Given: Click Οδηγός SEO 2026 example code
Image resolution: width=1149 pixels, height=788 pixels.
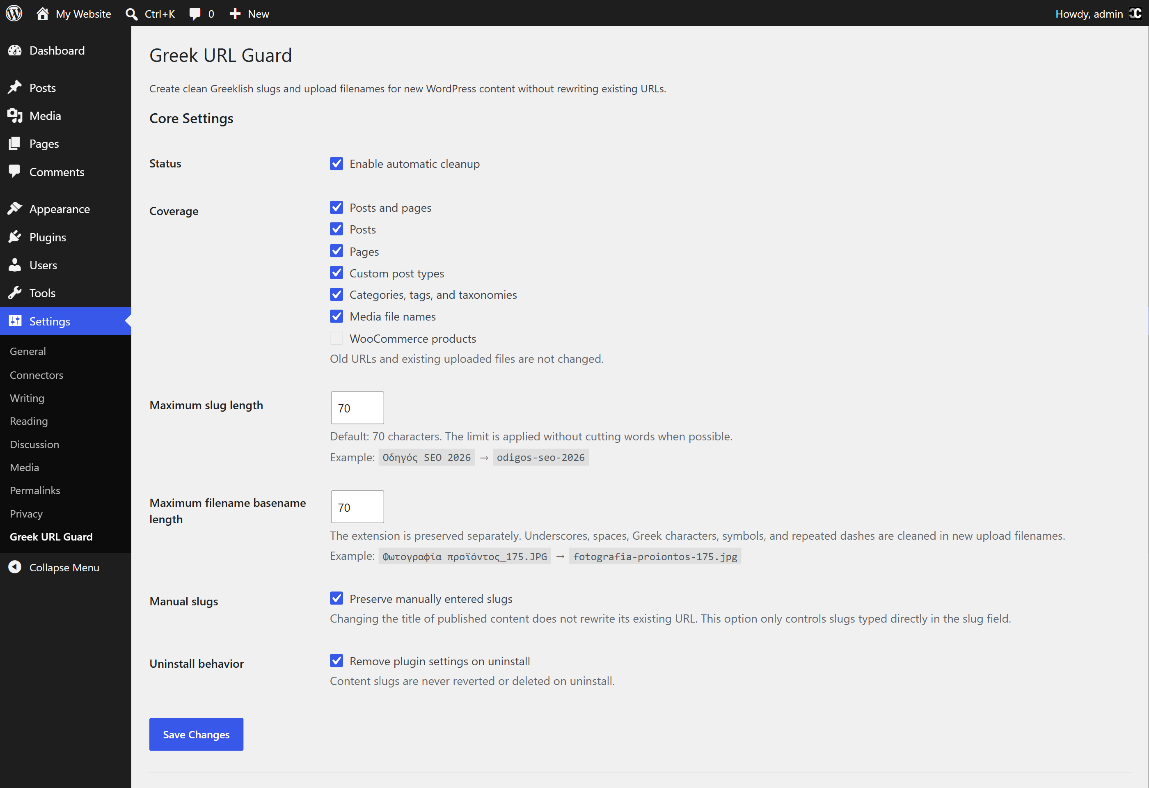Looking at the screenshot, I should (427, 457).
